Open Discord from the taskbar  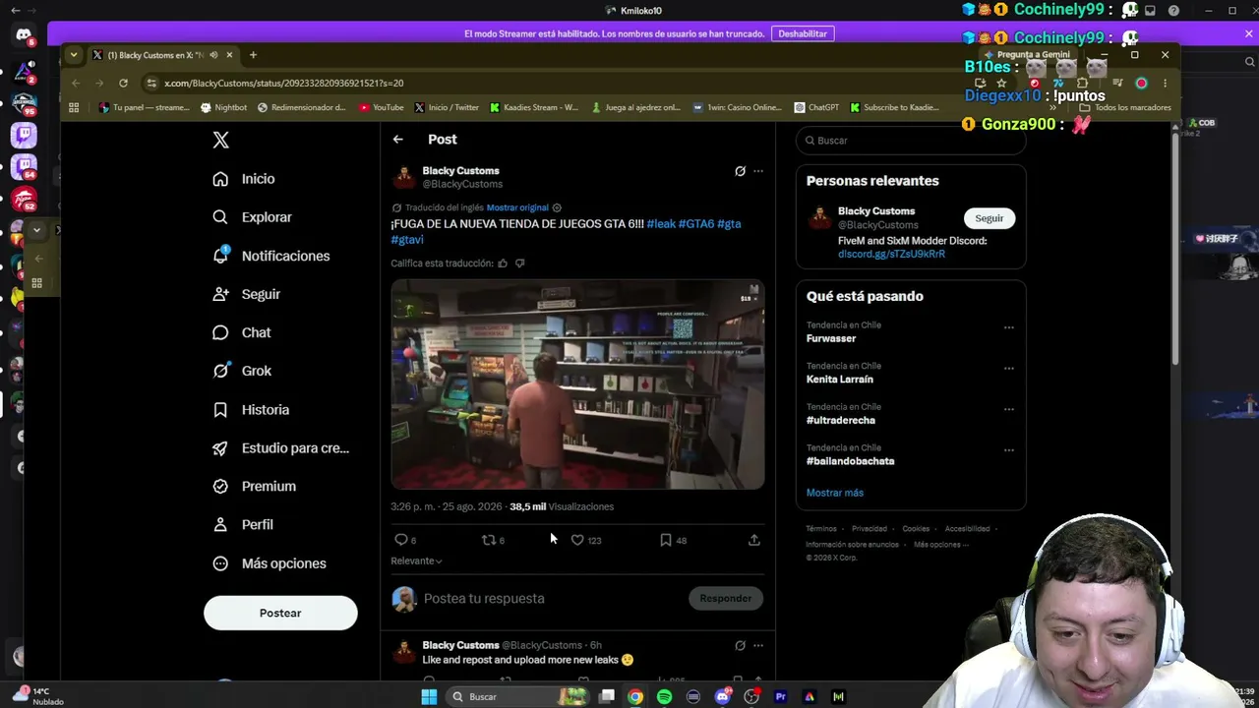(723, 696)
